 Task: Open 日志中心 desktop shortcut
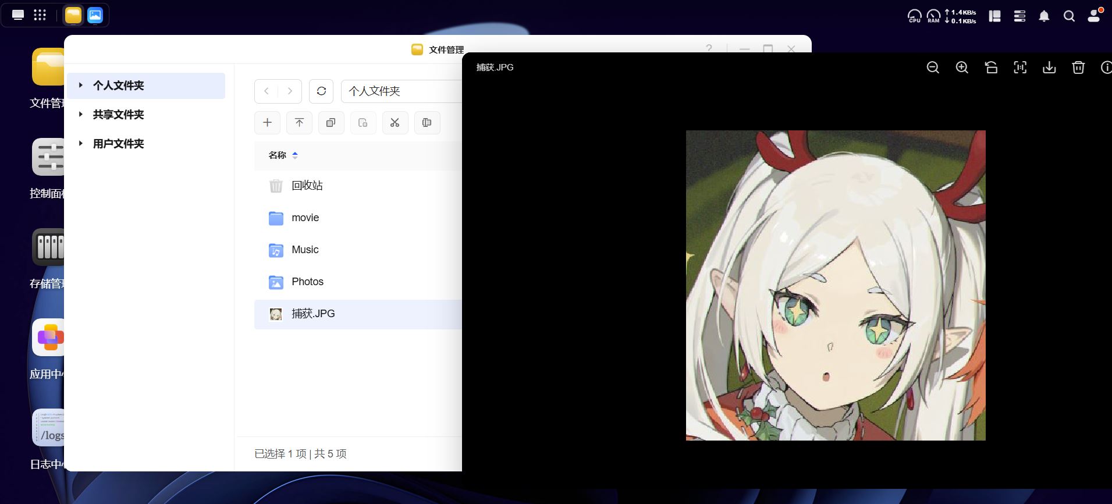(47, 440)
